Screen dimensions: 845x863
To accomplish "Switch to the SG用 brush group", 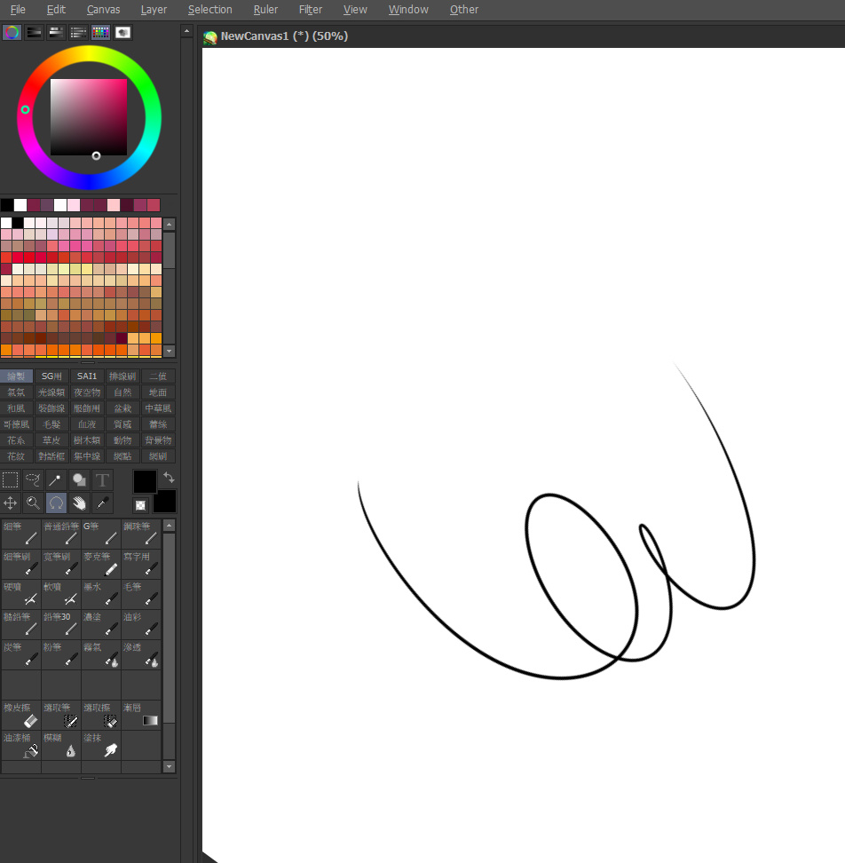I will (x=51, y=376).
